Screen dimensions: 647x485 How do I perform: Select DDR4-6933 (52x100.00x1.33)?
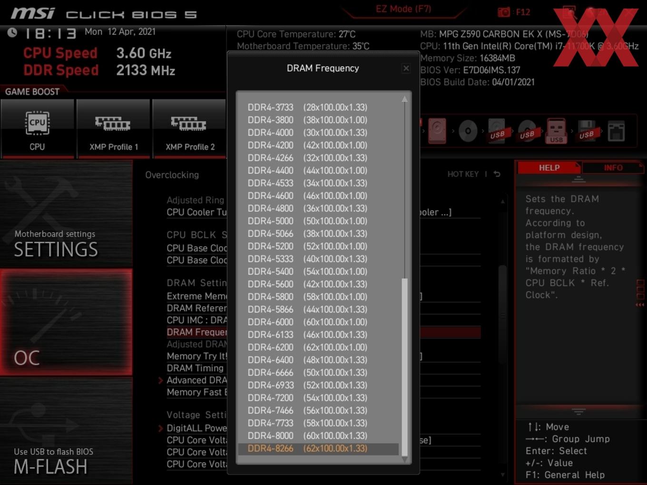click(318, 385)
